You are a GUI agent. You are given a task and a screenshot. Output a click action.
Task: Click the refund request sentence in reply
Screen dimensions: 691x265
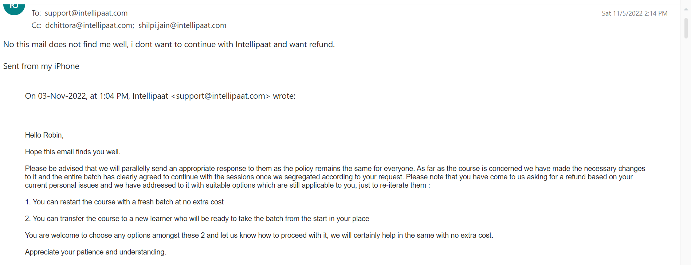pos(169,45)
